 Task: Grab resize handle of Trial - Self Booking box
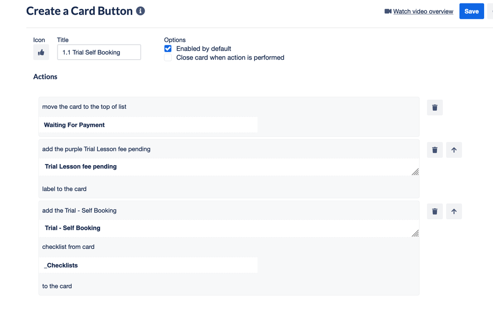(x=416, y=234)
